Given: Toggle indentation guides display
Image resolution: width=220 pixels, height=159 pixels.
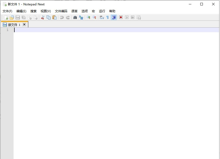Looking at the screenshot, I should tap(114, 17).
